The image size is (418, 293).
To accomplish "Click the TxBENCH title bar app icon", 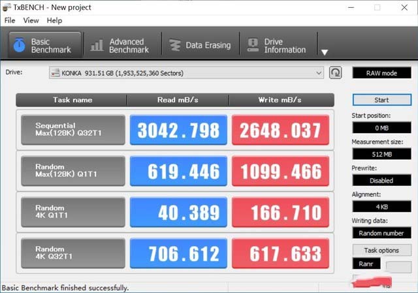I will 7,7.
